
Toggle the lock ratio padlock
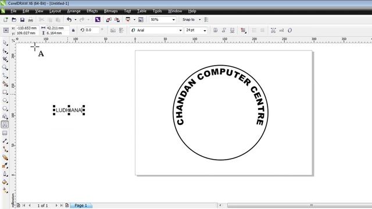pos(73,30)
